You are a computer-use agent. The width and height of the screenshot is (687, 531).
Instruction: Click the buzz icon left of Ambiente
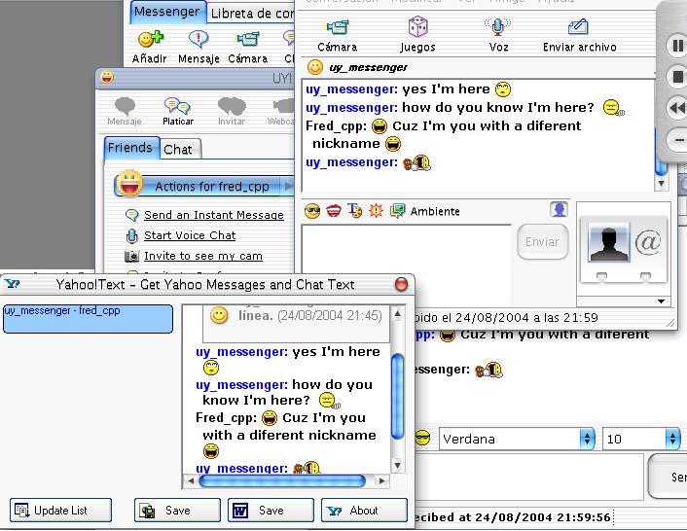click(377, 211)
